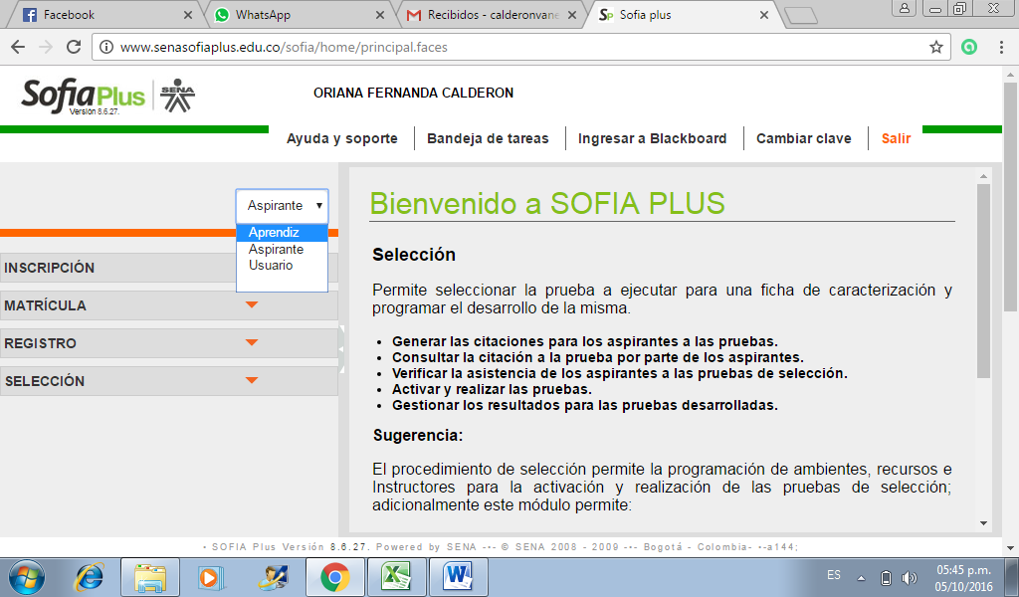Viewport: 1019px width, 597px height.
Task: Go back using the browser back arrow
Action: pos(18,46)
